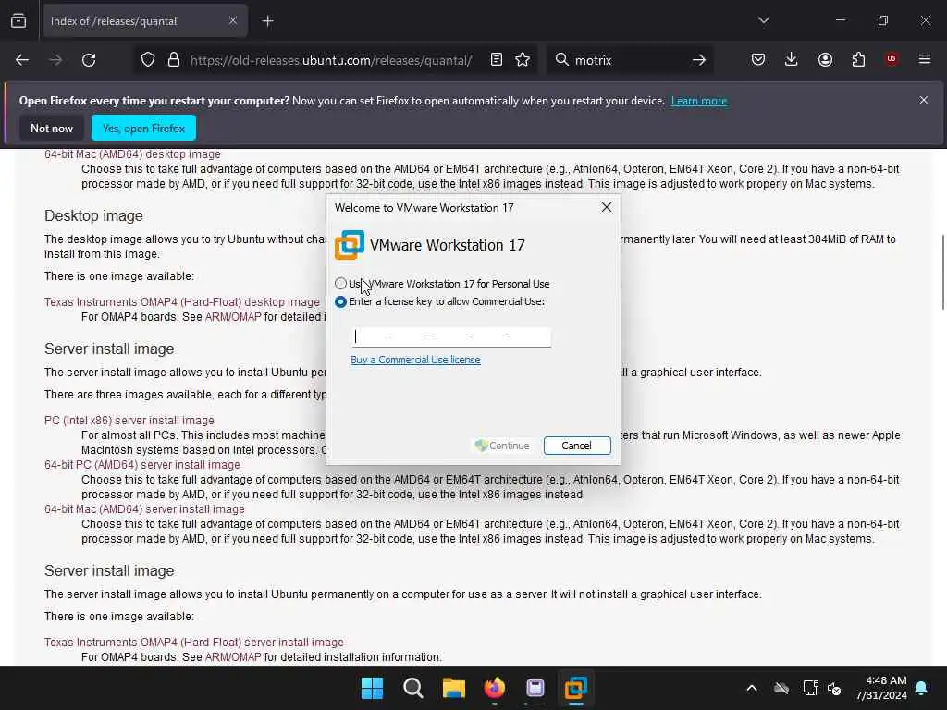Viewport: 947px width, 710px height.
Task: Click the OneDrive cloud tray icon
Action: (x=781, y=688)
